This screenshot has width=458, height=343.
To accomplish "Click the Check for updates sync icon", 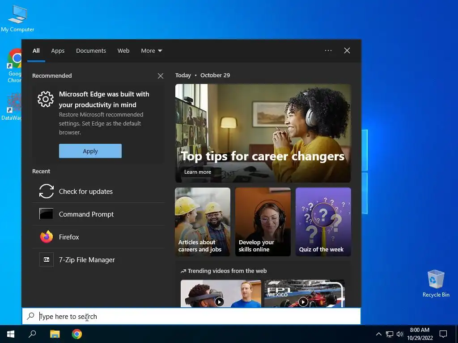I will 47,191.
